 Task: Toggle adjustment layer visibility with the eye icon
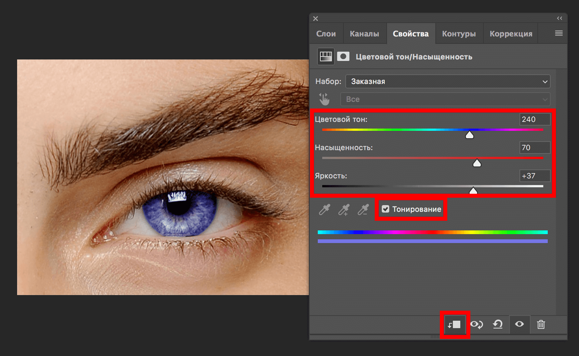(x=519, y=324)
